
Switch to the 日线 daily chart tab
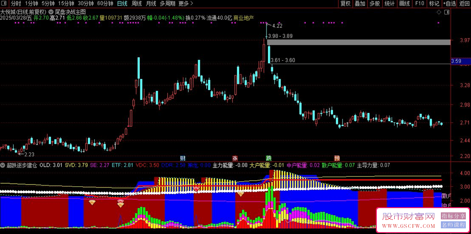[x=122, y=4]
